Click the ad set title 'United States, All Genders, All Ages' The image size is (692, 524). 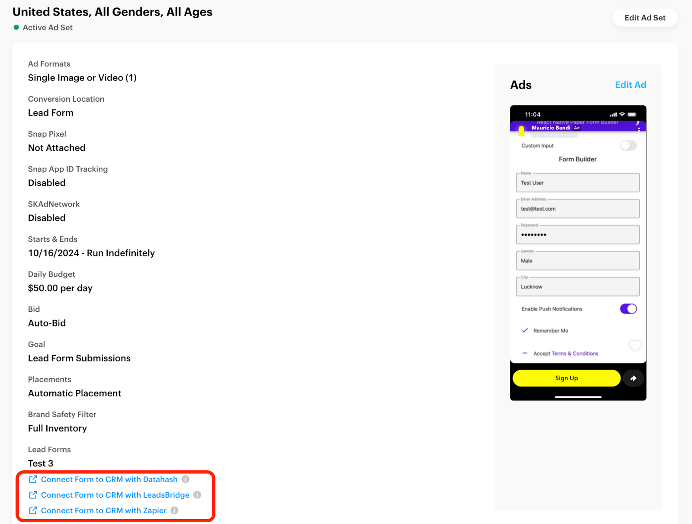pos(112,12)
